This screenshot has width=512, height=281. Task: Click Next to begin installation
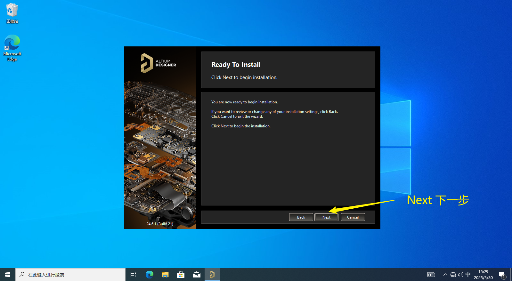[326, 217]
